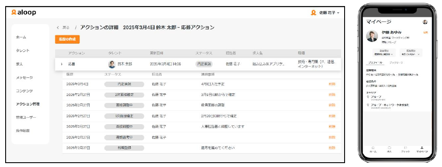Open 管理ユーザー in the sidebar
Screen dimensions: 442x167
point(26,117)
